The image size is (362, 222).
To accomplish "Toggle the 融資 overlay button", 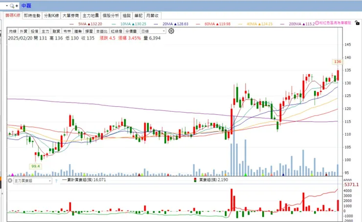I will click(56, 31).
